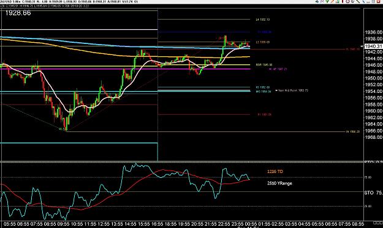Click the green down-arrow toolbar icon
Screen dimensions: 383x228
[327, 1]
